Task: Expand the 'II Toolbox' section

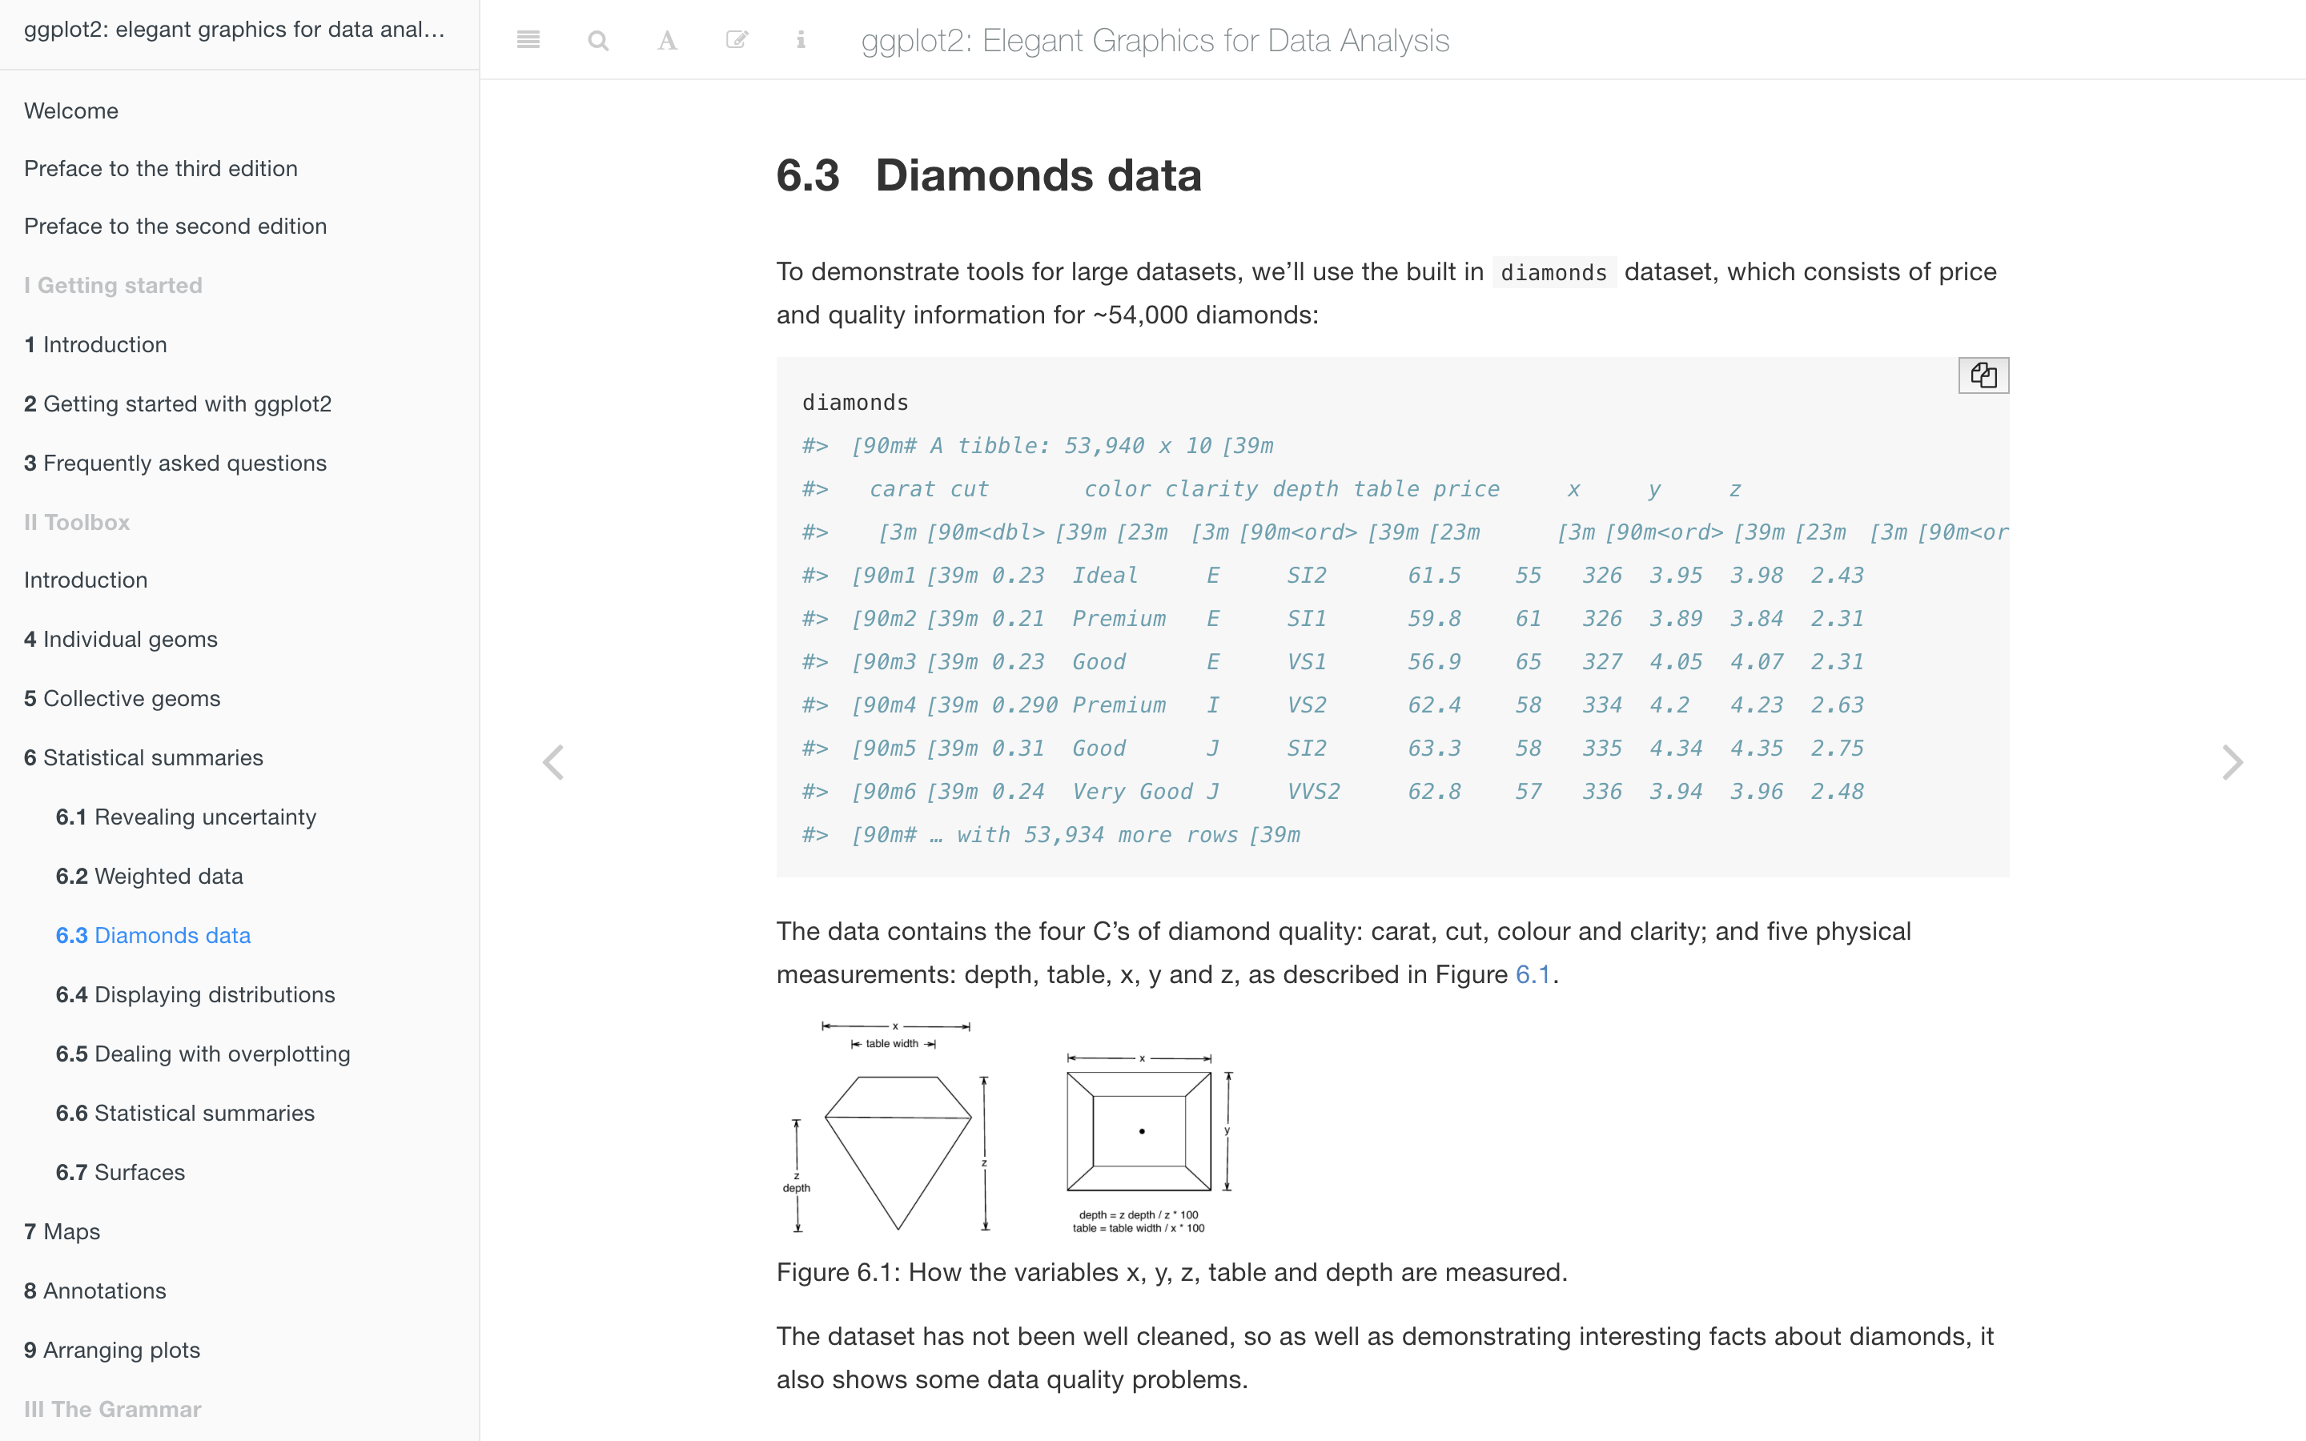Action: pos(75,522)
